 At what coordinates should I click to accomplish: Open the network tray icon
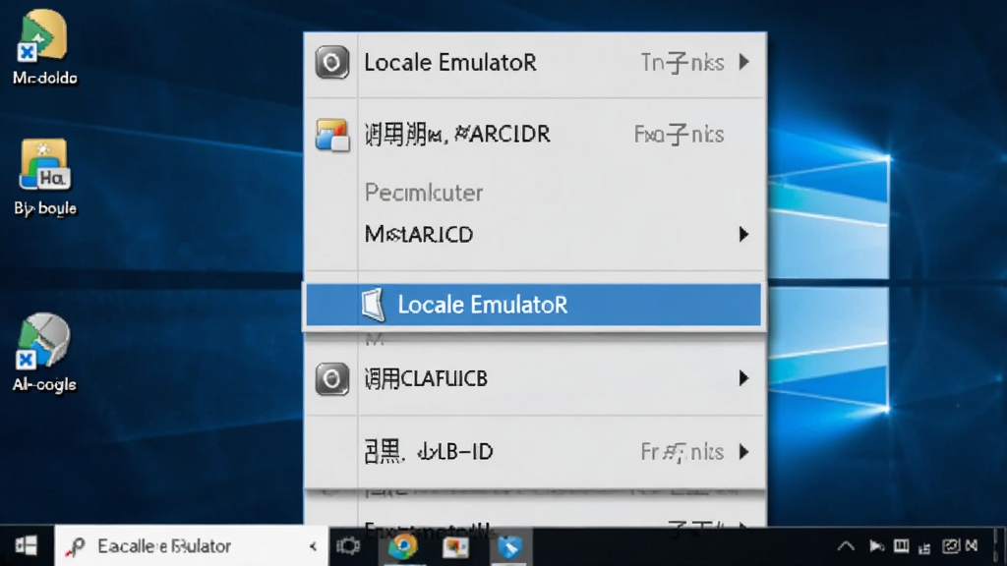point(924,547)
